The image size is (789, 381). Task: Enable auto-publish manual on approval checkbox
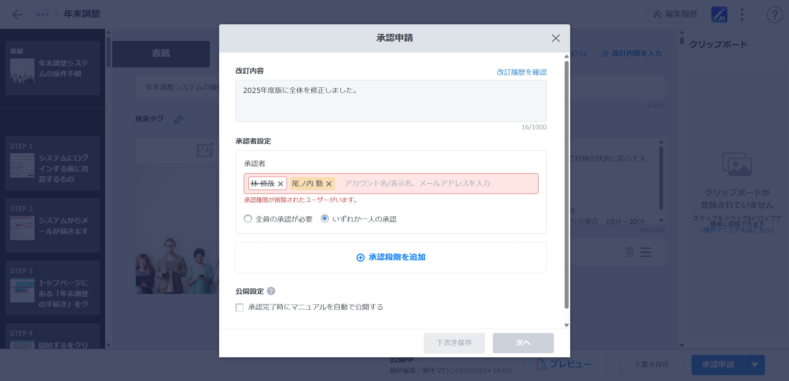[x=239, y=307]
